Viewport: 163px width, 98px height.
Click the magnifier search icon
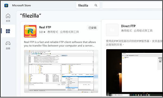96,5
